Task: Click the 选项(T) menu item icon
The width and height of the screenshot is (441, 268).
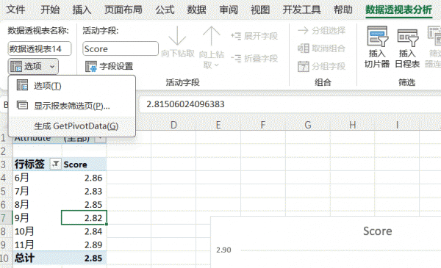Action: [22, 85]
